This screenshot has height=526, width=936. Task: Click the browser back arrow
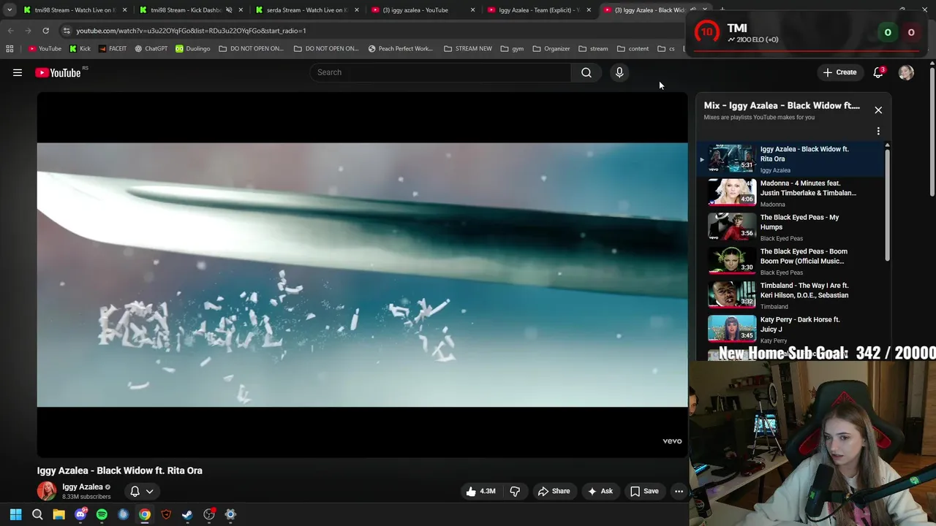[x=10, y=31]
